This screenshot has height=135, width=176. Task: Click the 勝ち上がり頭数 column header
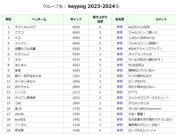click(x=100, y=19)
